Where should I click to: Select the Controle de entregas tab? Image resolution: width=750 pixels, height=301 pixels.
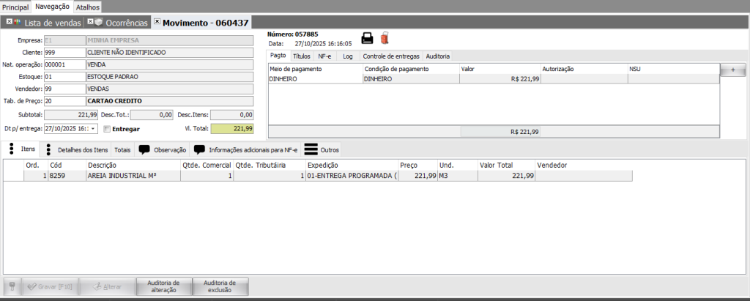click(x=391, y=56)
